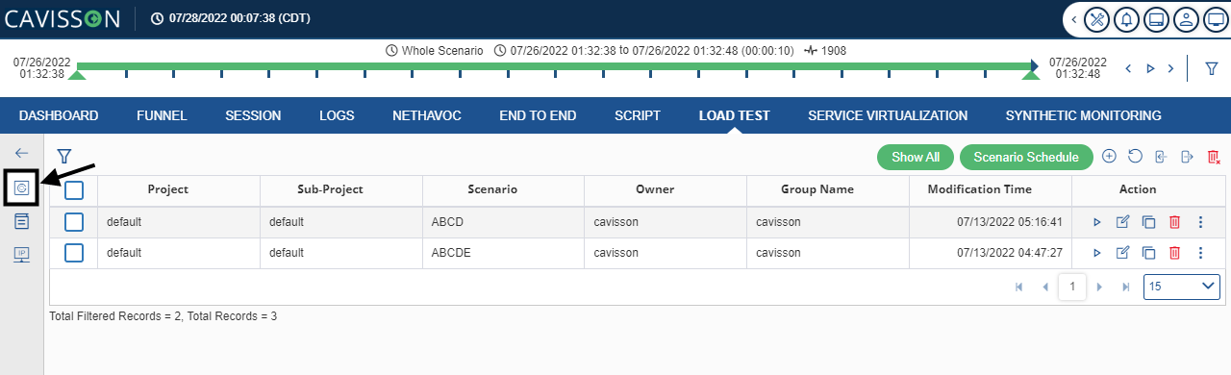
Task: Open the rows-per-page dropdown showing 15
Action: click(1182, 287)
